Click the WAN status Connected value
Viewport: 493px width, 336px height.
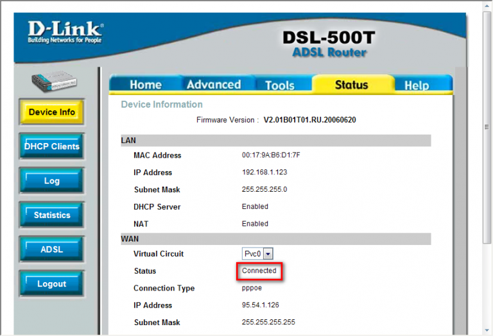click(x=259, y=271)
